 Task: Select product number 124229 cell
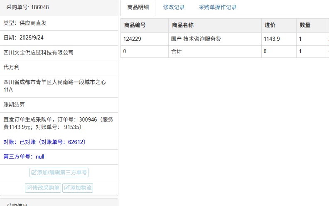(133, 39)
